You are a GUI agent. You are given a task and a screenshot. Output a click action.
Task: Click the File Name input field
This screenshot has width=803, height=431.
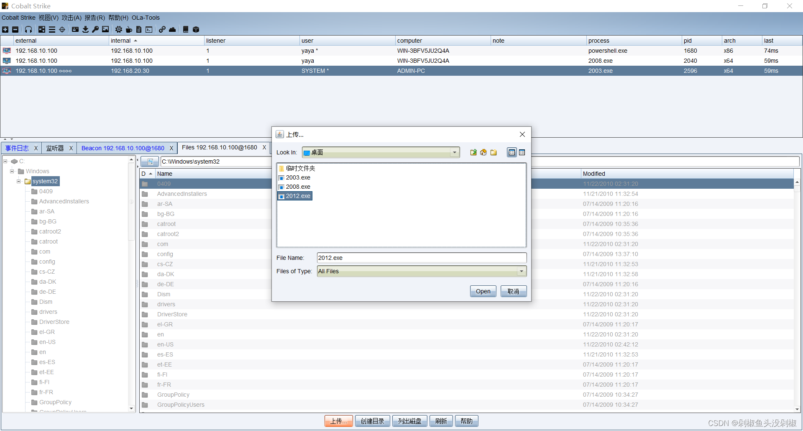[x=422, y=258]
